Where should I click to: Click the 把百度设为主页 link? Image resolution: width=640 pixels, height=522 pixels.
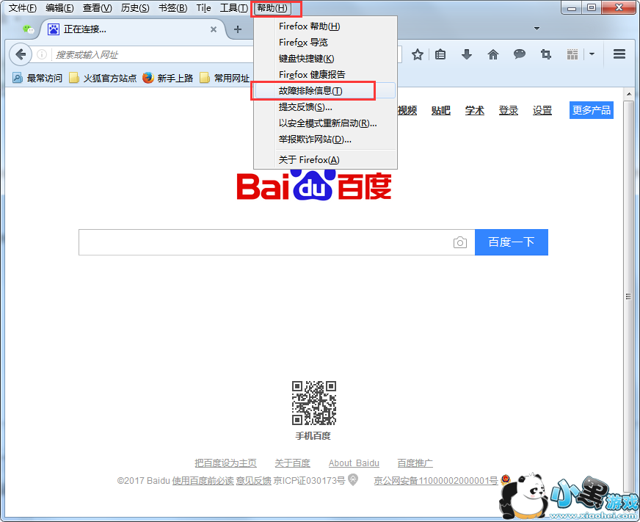coord(225,463)
